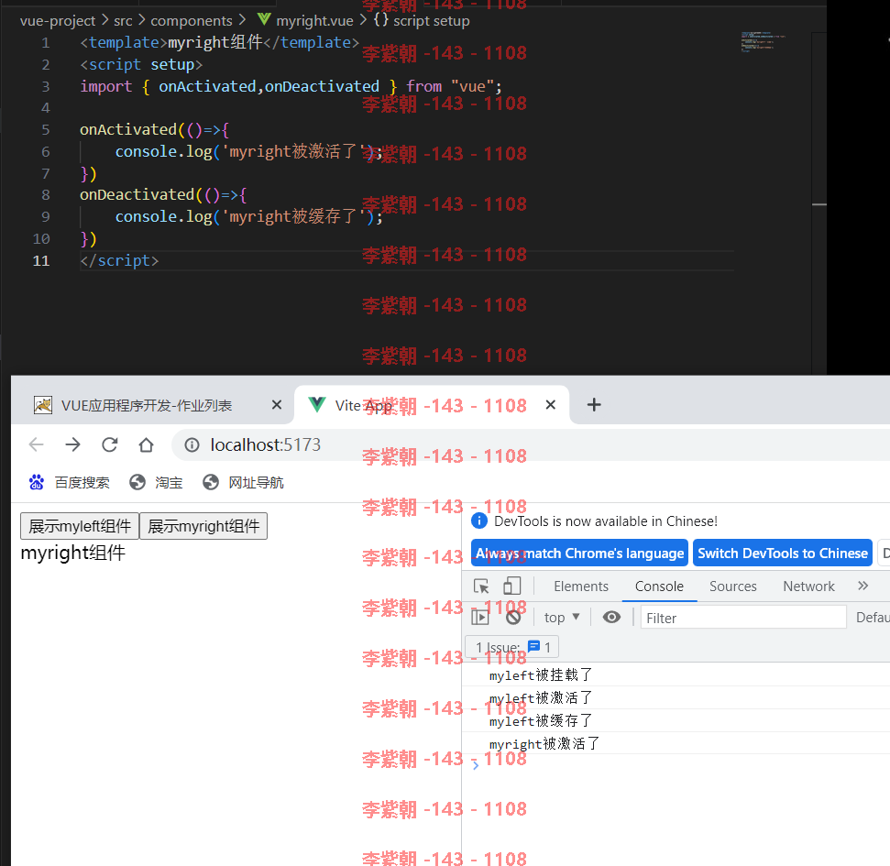Viewport: 890px width, 866px height.
Task: Click the myright组件 text on the page
Action: tap(72, 553)
